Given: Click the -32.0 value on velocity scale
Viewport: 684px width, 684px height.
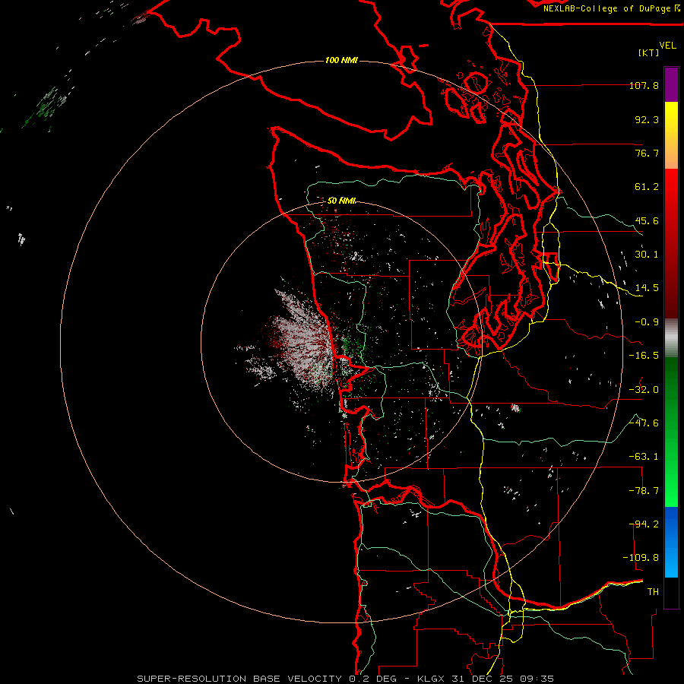Looking at the screenshot, I should pos(644,389).
